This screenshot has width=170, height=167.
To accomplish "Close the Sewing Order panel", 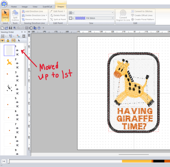I will pyautogui.click(x=25, y=32).
